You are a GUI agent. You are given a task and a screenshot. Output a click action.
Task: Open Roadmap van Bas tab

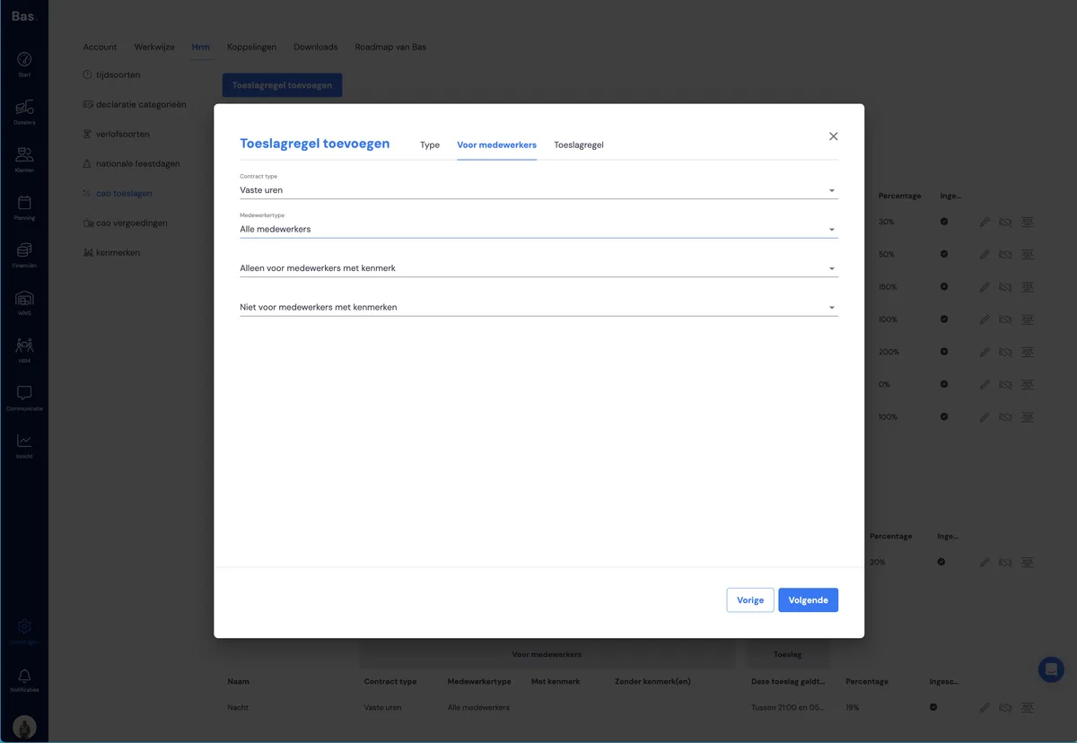pyautogui.click(x=390, y=47)
